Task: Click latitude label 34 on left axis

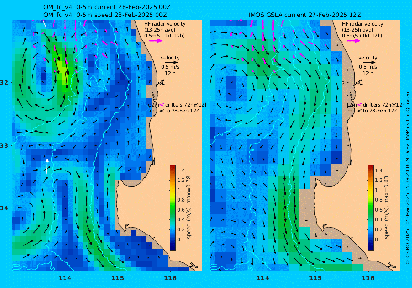Action: (x=4, y=208)
